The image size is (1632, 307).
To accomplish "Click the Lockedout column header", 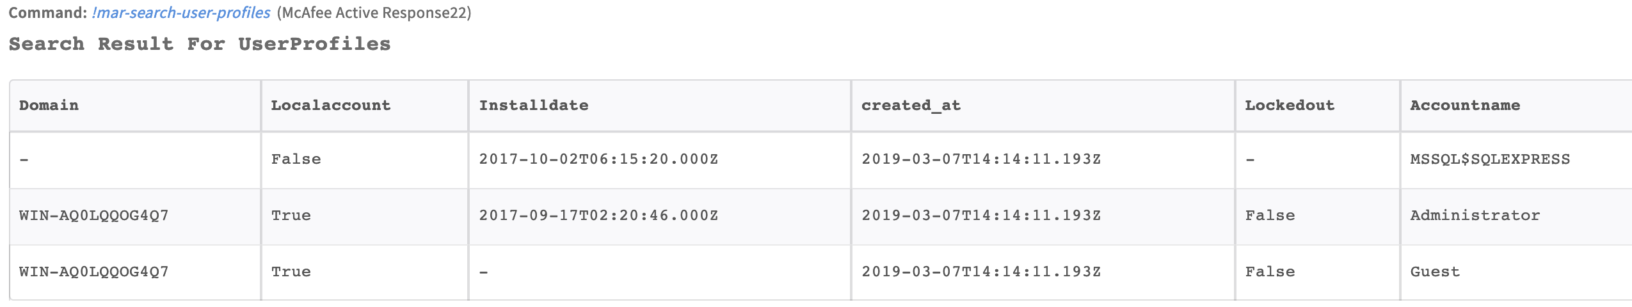I will point(1289,106).
